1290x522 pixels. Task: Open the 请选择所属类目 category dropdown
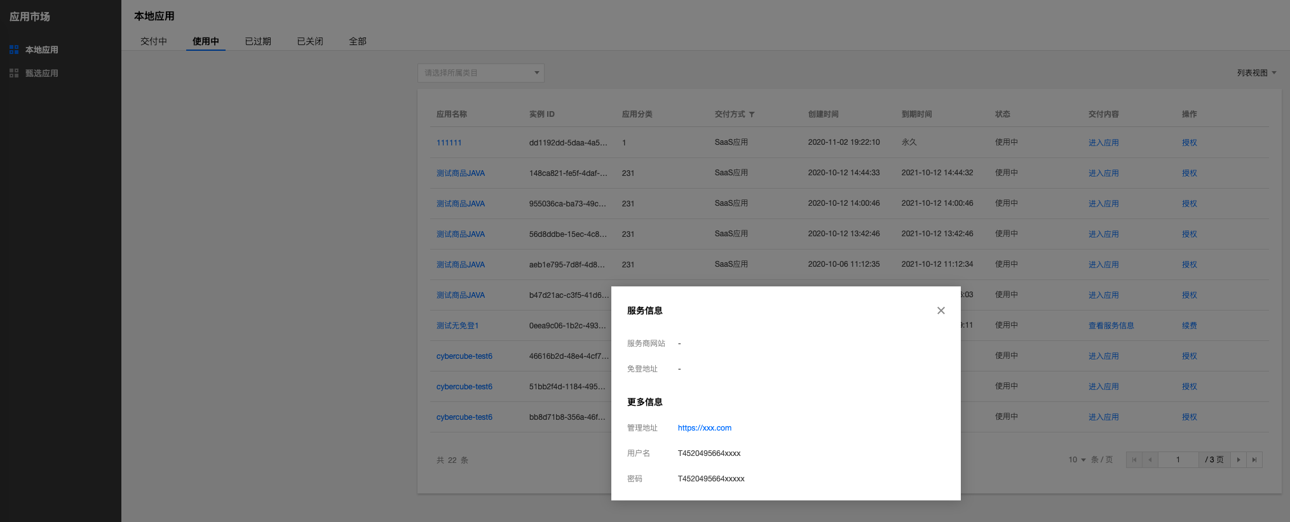[481, 73]
